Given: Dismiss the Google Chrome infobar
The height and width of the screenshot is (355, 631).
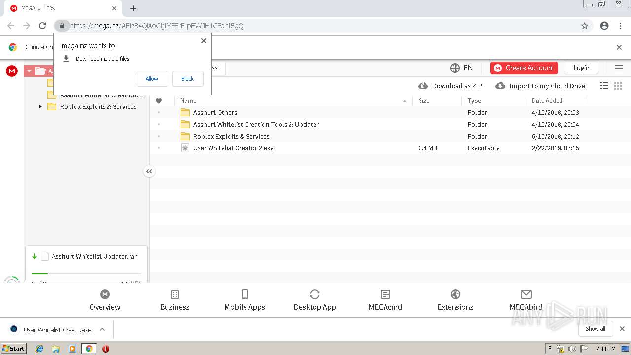Looking at the screenshot, I should (619, 47).
